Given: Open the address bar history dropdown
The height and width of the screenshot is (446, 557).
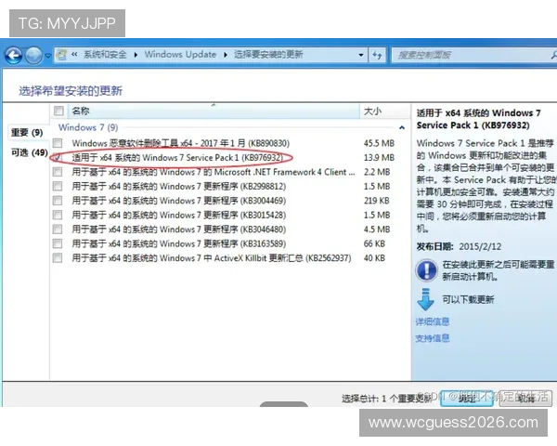Looking at the screenshot, I should 361,55.
